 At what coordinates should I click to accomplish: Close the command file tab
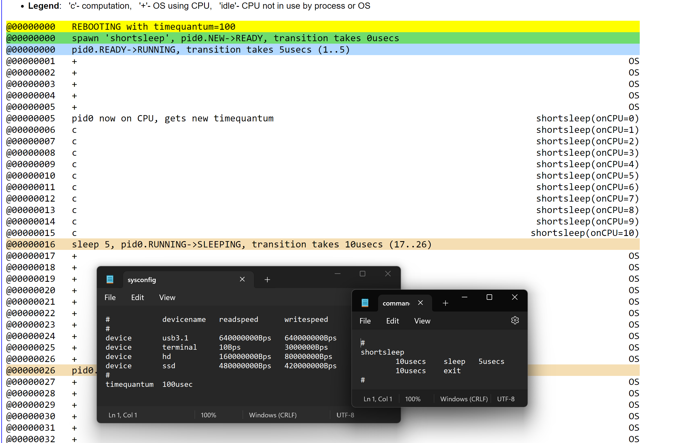[x=420, y=303]
